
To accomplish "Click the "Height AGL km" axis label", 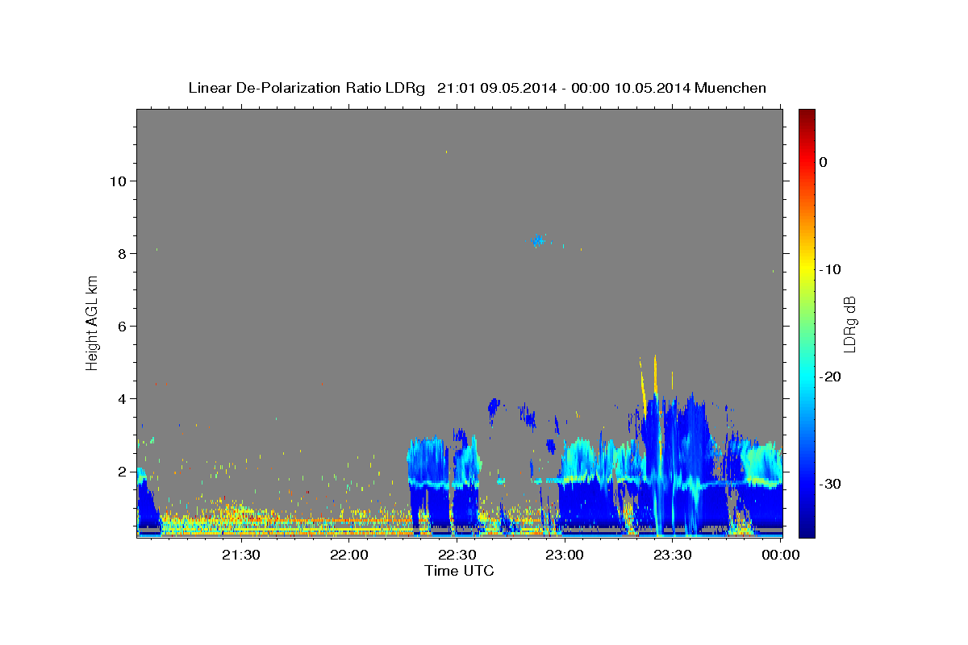I will [93, 322].
